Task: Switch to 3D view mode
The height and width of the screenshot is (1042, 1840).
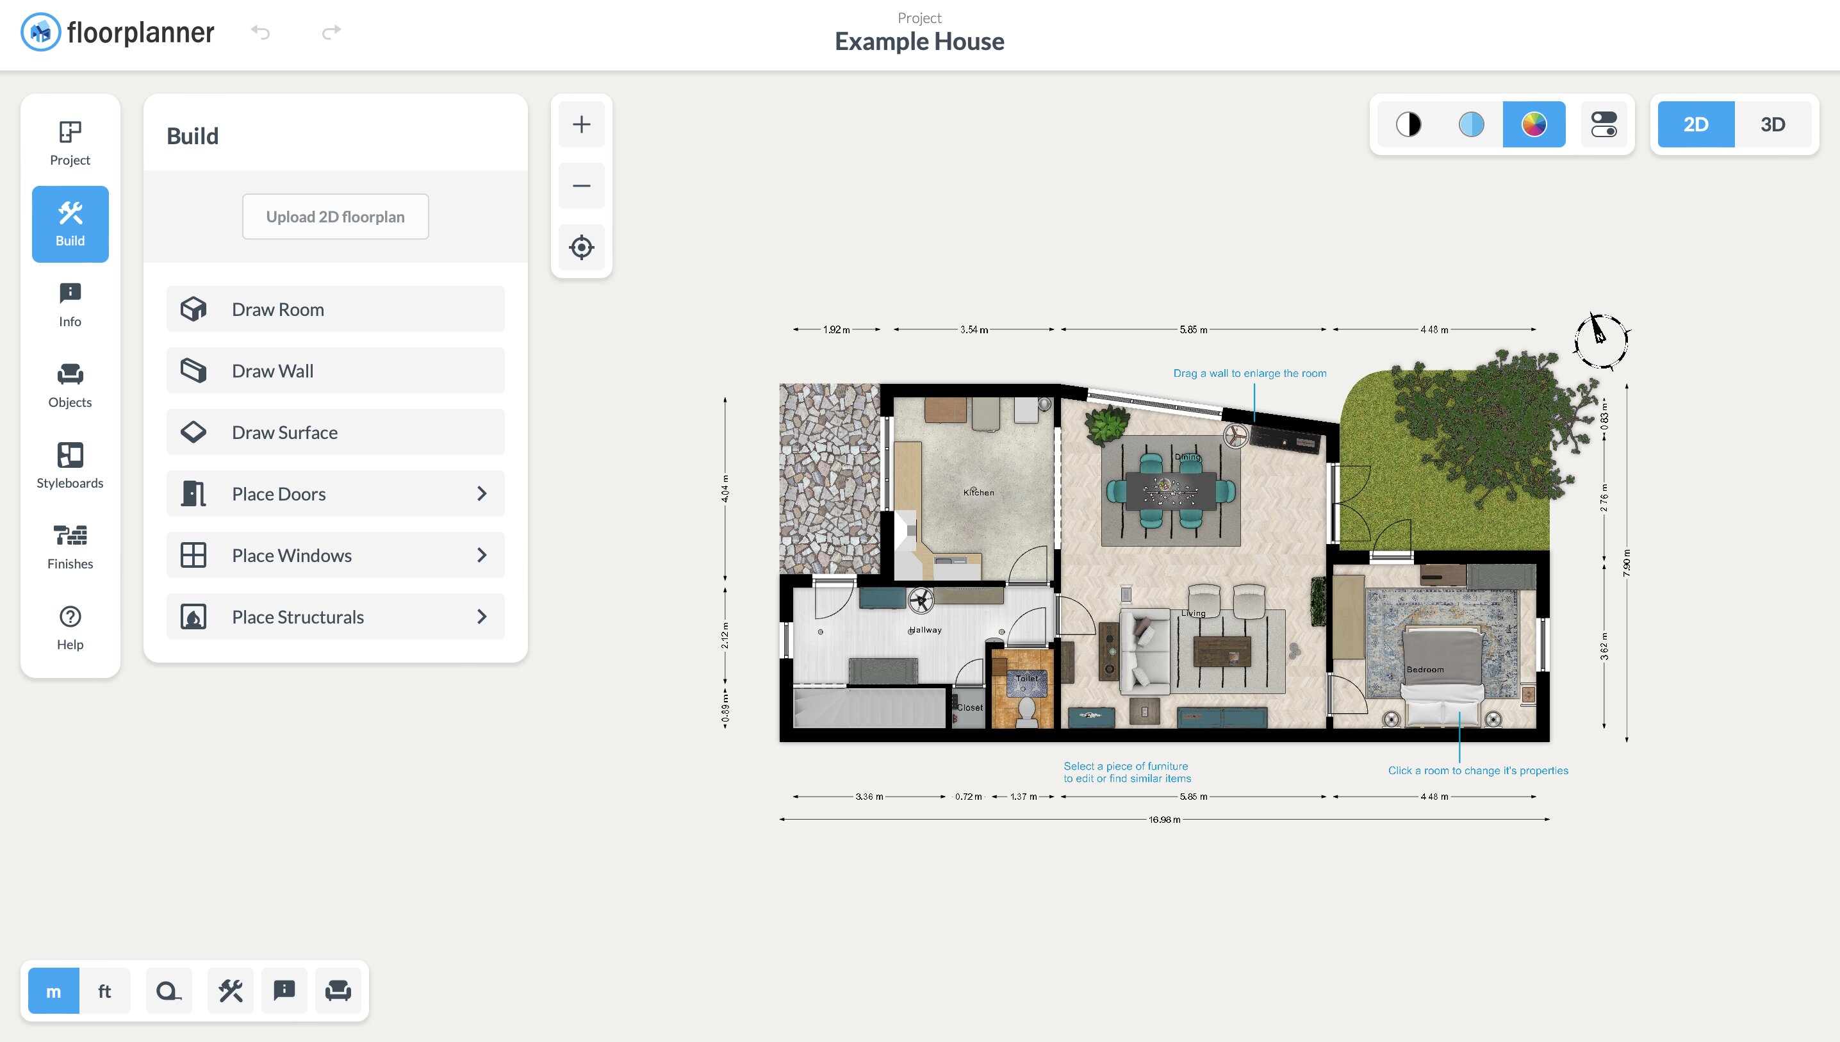Action: 1771,122
